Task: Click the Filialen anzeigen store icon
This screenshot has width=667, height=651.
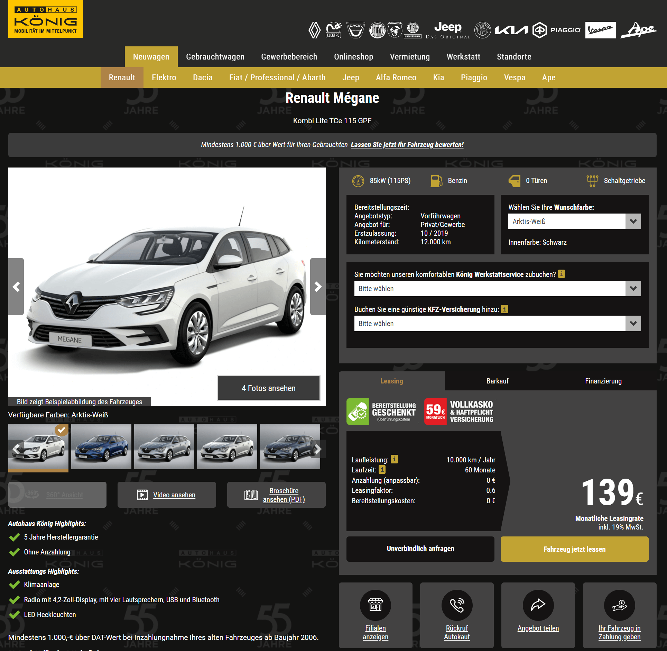Action: [376, 605]
